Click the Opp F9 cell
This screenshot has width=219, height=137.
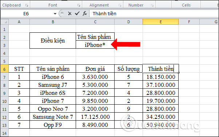point(53,125)
